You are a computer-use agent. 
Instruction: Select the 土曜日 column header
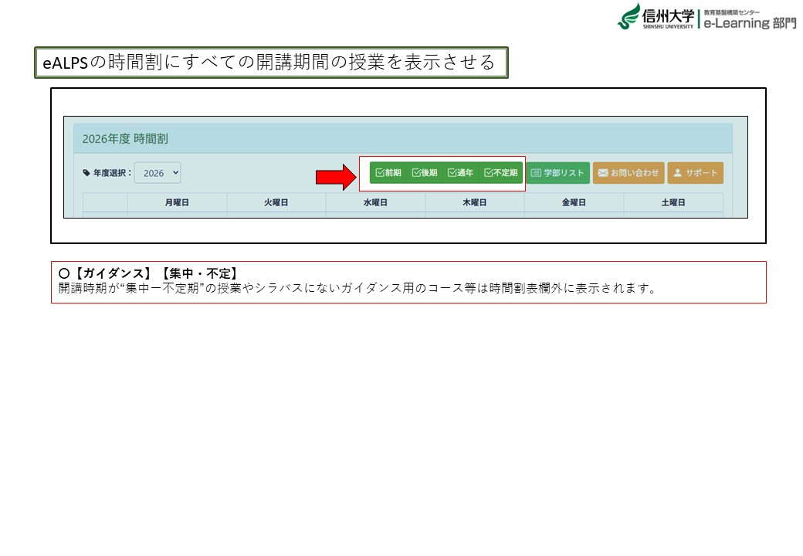click(673, 202)
